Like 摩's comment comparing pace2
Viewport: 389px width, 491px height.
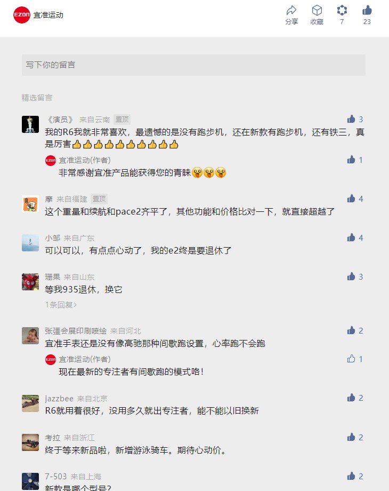pos(351,199)
